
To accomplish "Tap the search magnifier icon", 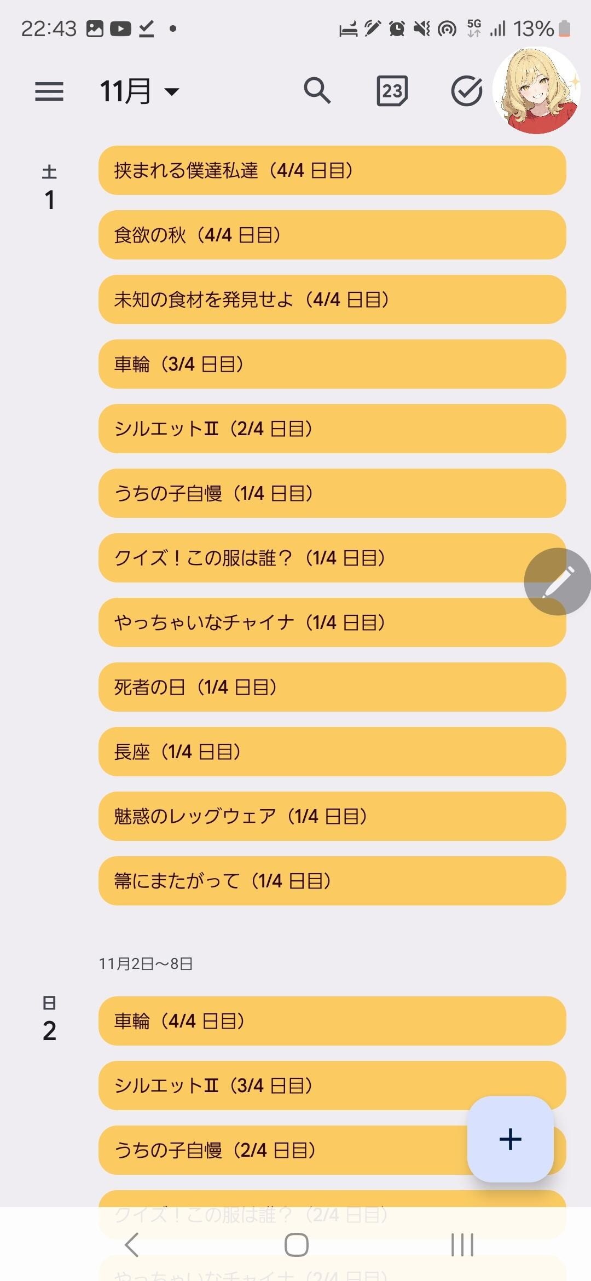I will pyautogui.click(x=317, y=90).
